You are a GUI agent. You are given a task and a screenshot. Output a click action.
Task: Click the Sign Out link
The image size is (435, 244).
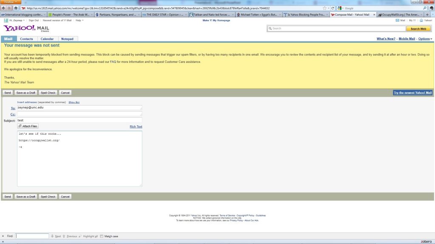[x=34, y=20]
